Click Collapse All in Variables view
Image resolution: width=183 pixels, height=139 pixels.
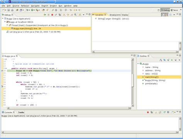171,15
